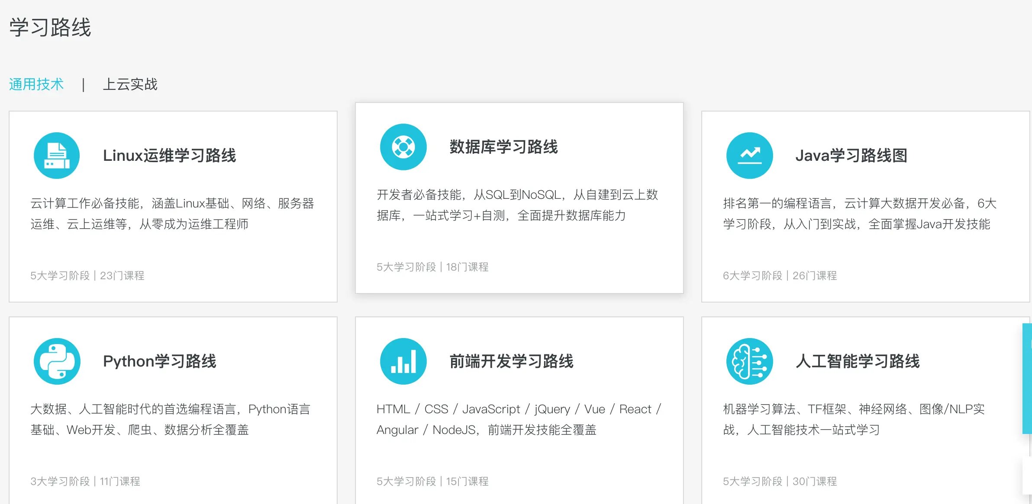Click the Linux server icon

click(57, 156)
